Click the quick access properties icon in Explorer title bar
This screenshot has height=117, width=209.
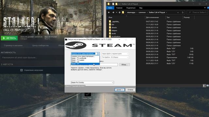coord(113,4)
